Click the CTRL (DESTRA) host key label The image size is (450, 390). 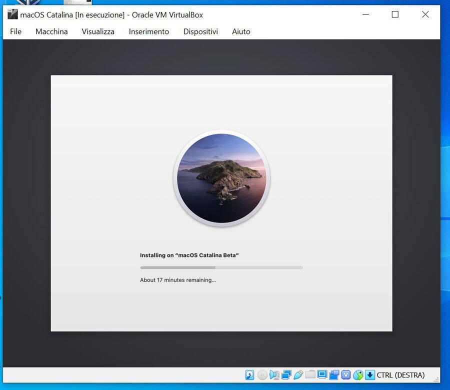[x=400, y=375]
